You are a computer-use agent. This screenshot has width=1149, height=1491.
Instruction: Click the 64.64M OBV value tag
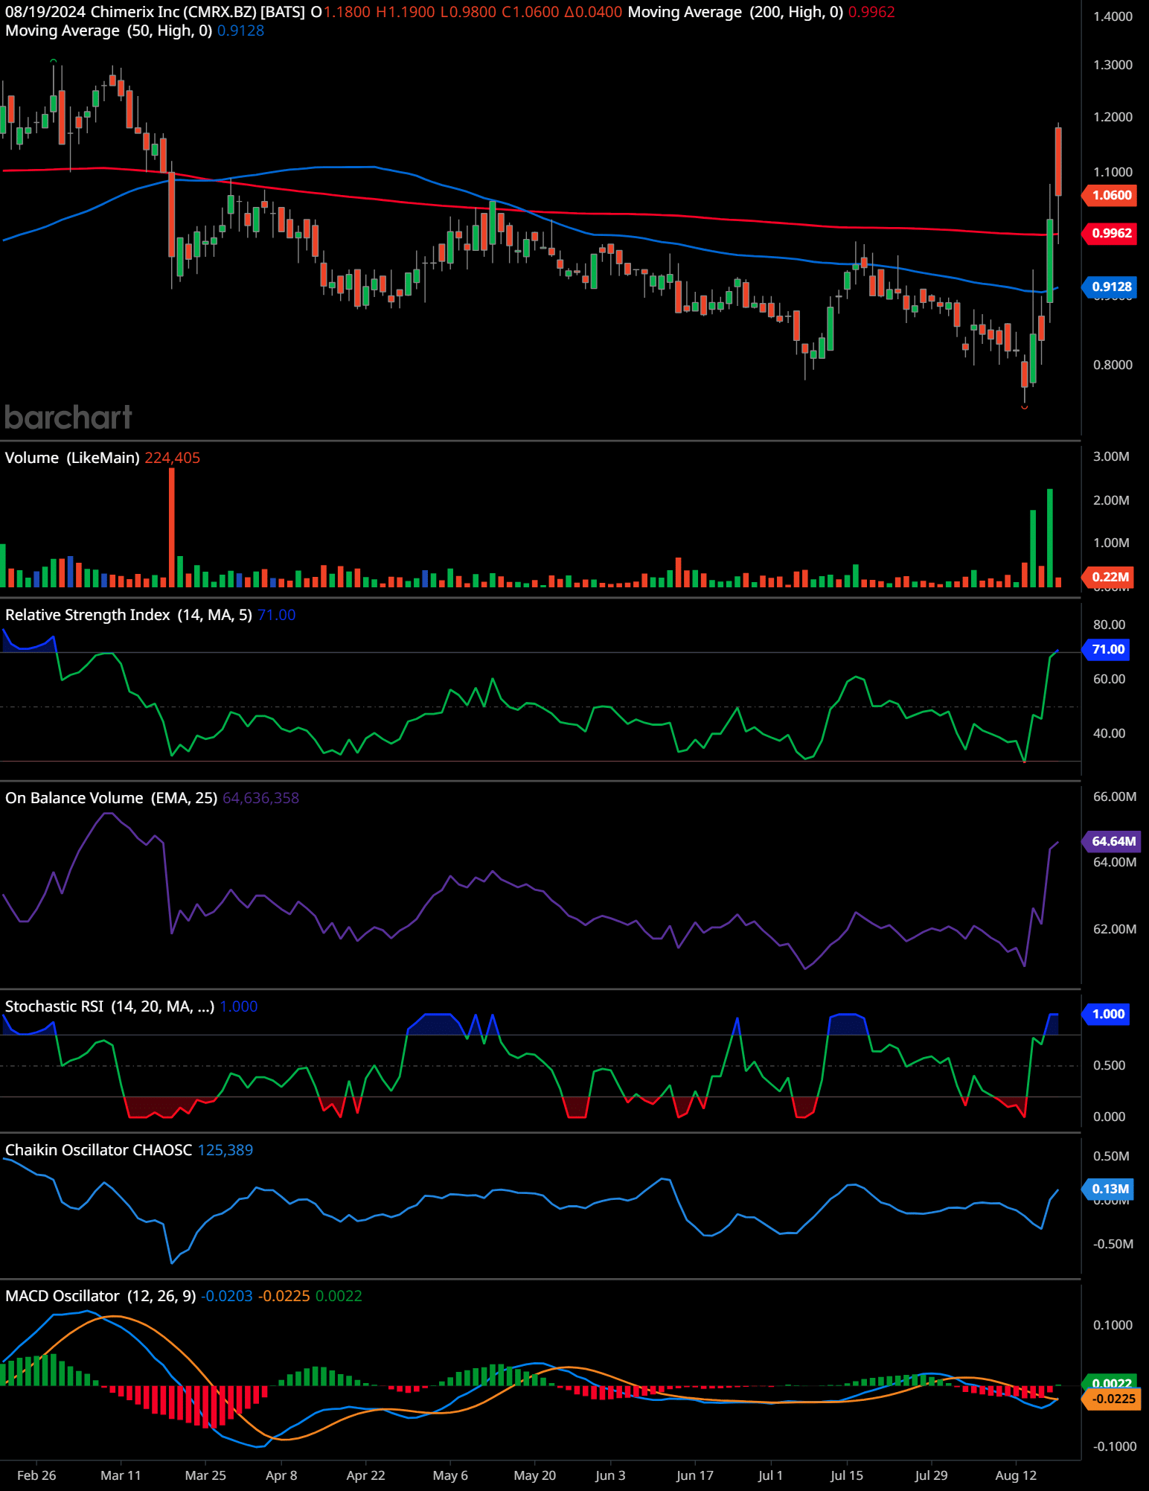pyautogui.click(x=1111, y=841)
